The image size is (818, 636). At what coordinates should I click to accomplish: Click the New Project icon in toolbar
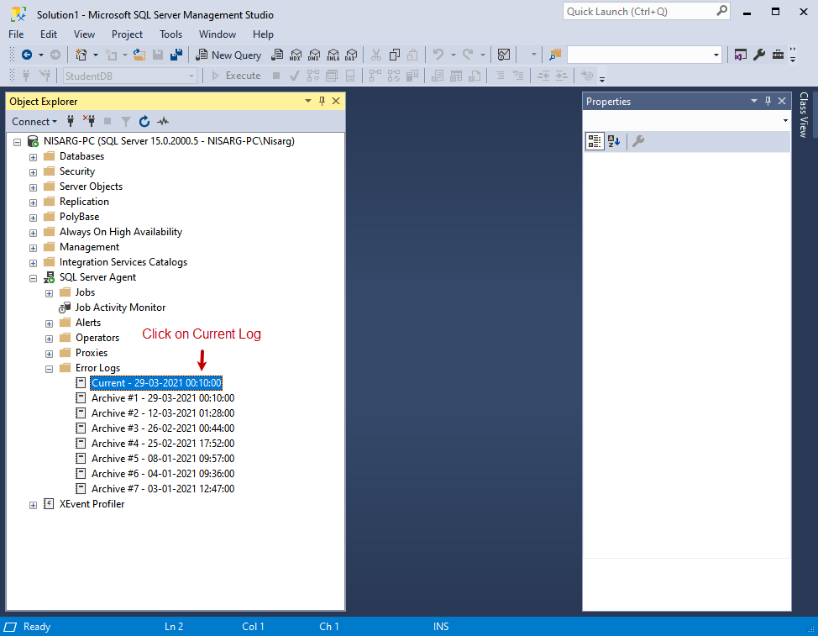click(x=81, y=55)
